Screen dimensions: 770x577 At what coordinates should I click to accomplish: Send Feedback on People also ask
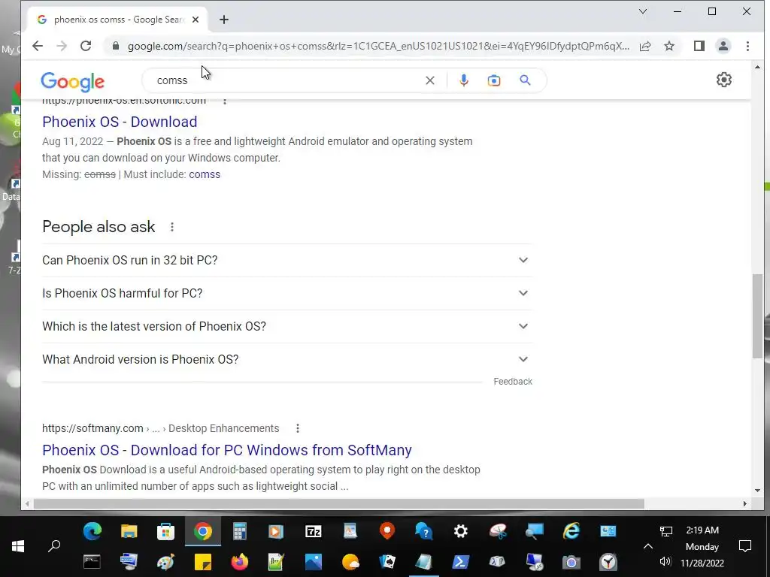[513, 382]
